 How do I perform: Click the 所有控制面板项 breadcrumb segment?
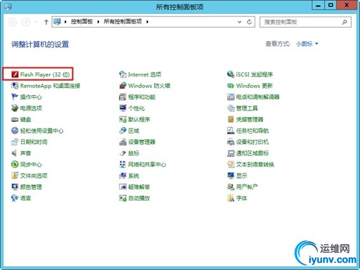pyautogui.click(x=123, y=22)
